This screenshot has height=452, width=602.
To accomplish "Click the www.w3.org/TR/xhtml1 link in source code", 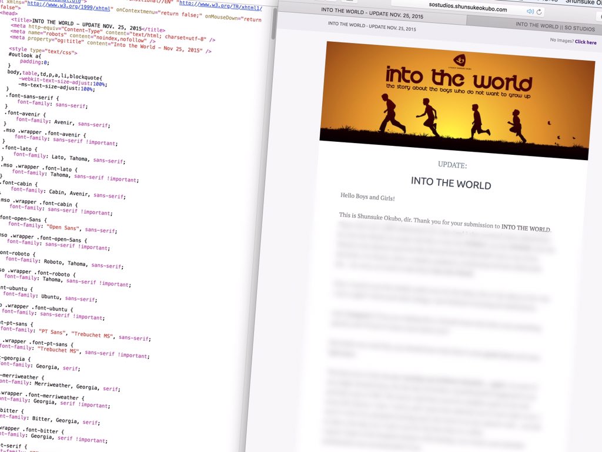I will pos(220,5).
